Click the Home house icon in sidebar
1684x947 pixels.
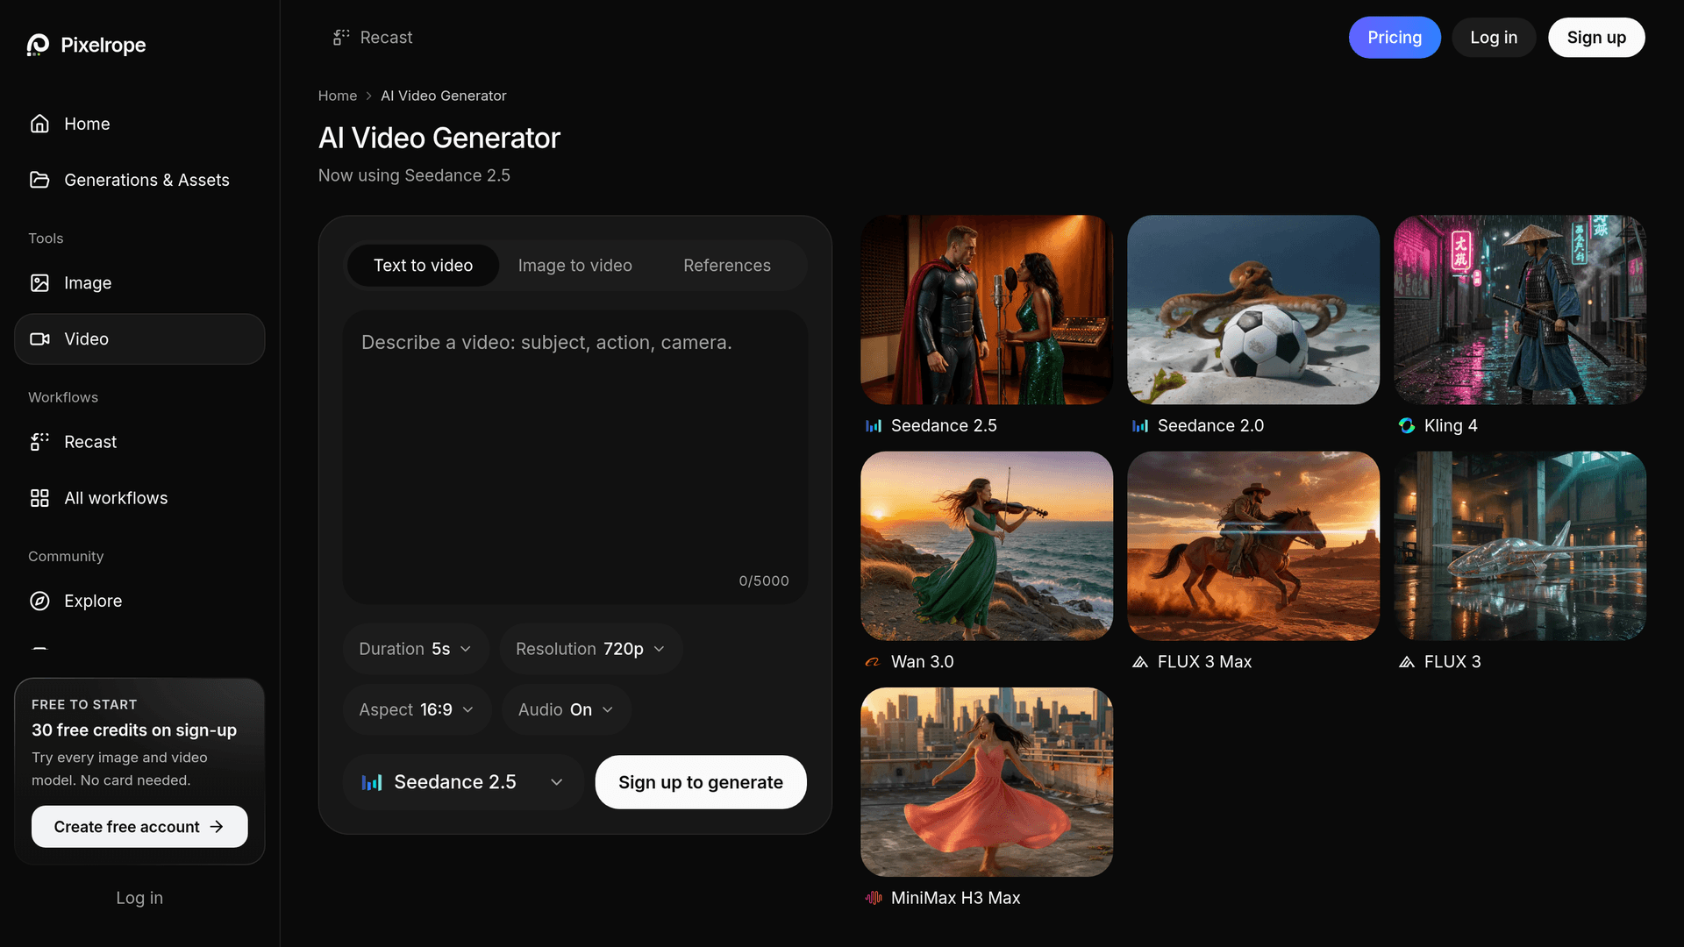click(39, 124)
